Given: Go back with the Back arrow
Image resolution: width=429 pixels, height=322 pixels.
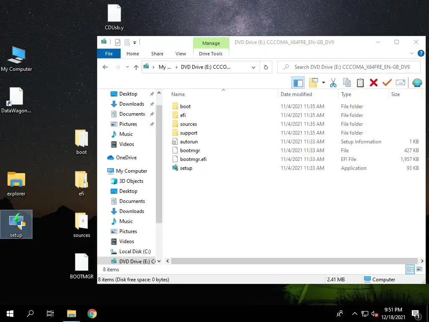Looking at the screenshot, I should [105, 67].
